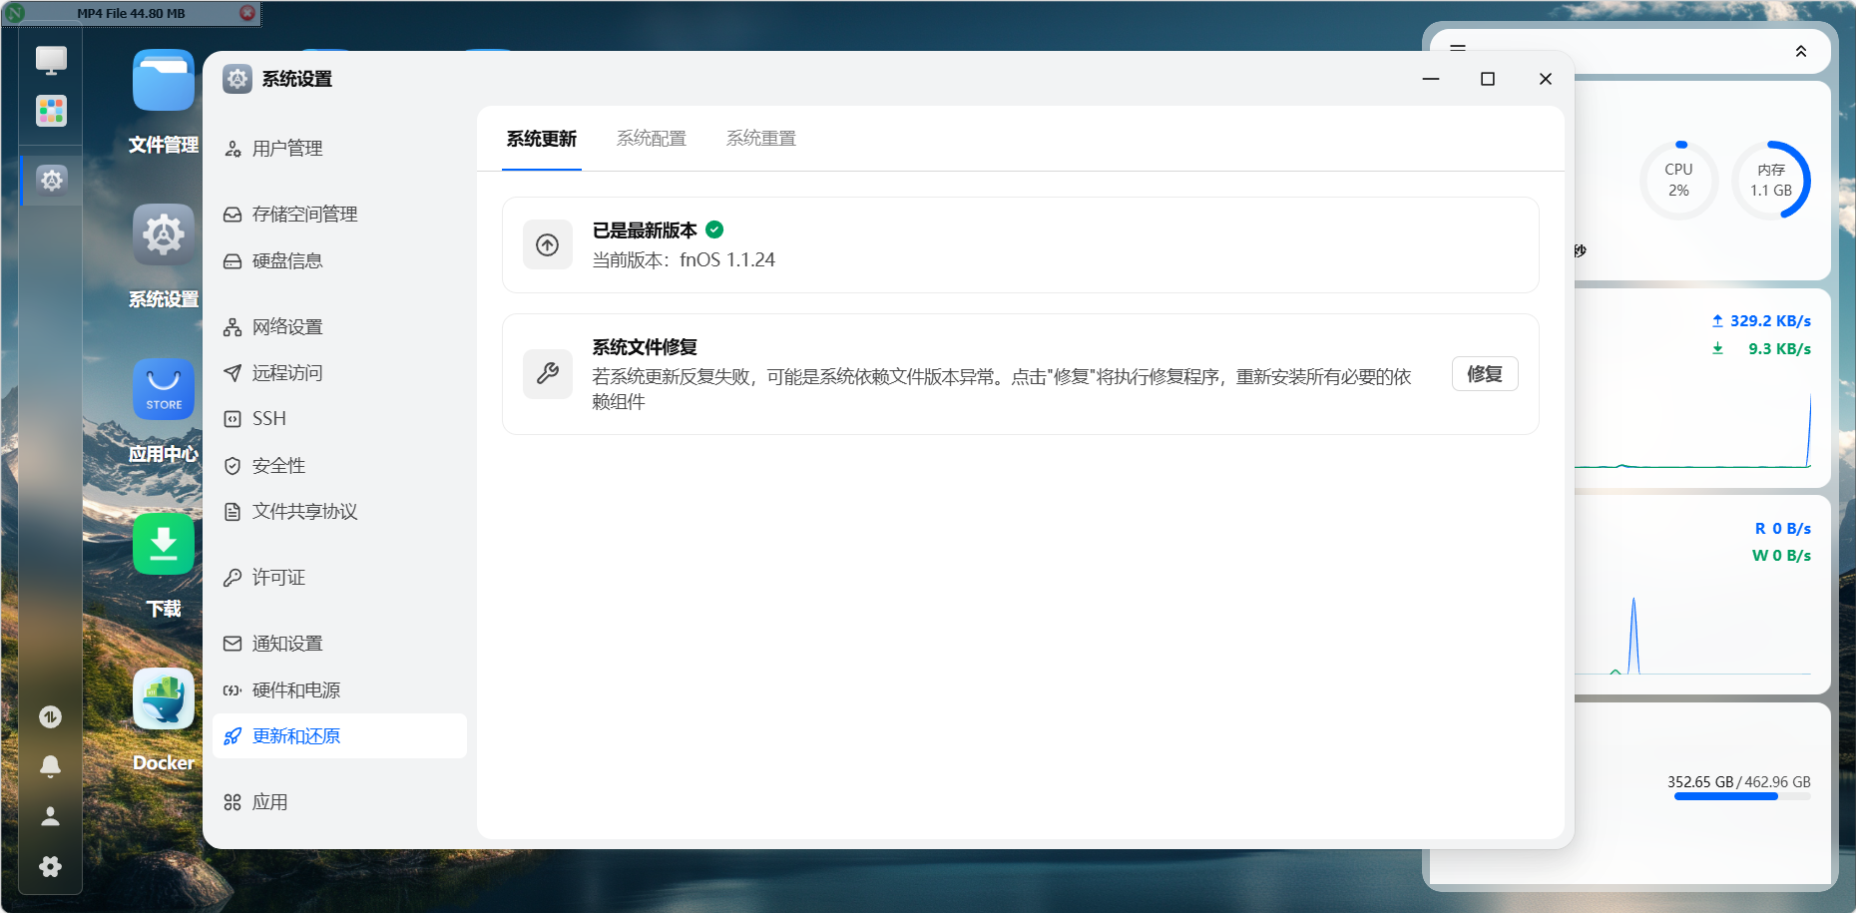Open the File Manager desktop icon

click(x=163, y=81)
